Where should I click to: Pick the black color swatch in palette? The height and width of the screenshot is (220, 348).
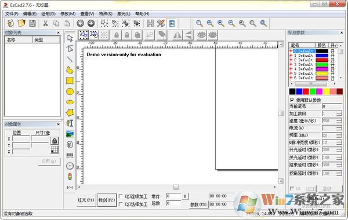[x=292, y=91]
